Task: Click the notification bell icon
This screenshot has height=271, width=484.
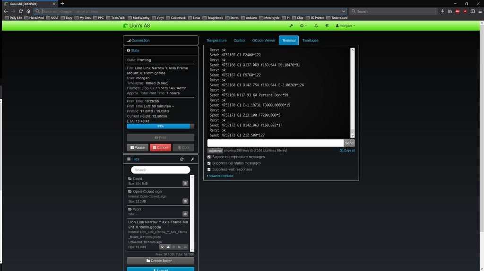Action: coord(316,26)
